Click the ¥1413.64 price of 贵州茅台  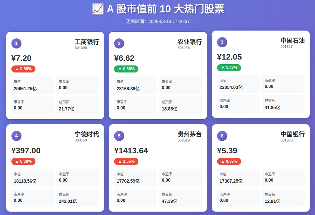[131, 151]
